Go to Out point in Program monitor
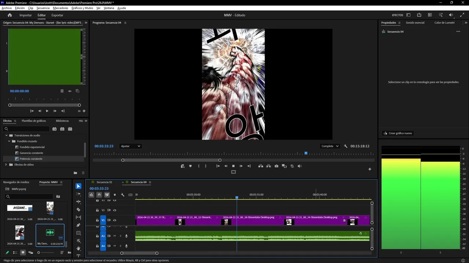 tap(249, 166)
